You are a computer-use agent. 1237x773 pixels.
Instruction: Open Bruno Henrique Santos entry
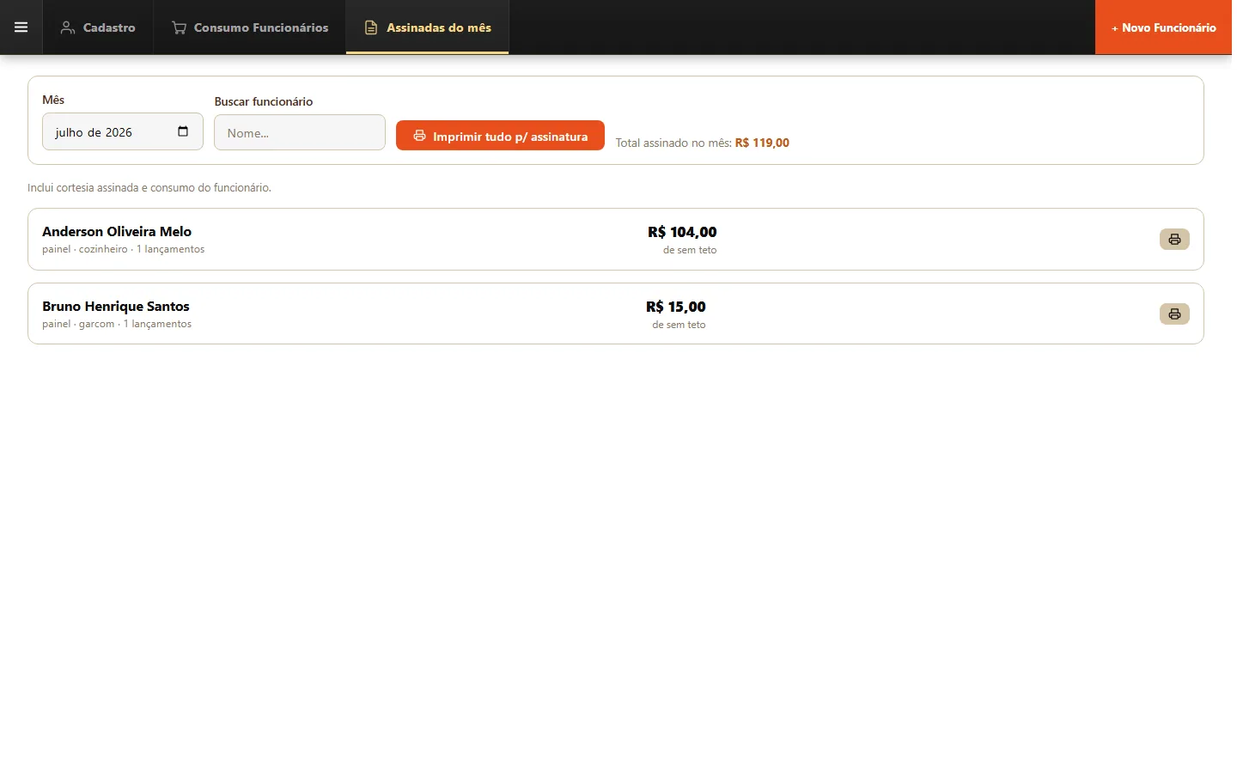tap(616, 313)
